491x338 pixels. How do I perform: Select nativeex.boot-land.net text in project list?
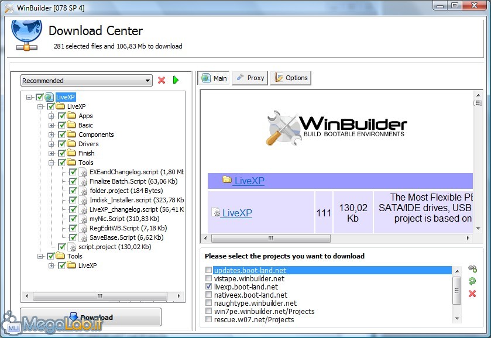250,295
